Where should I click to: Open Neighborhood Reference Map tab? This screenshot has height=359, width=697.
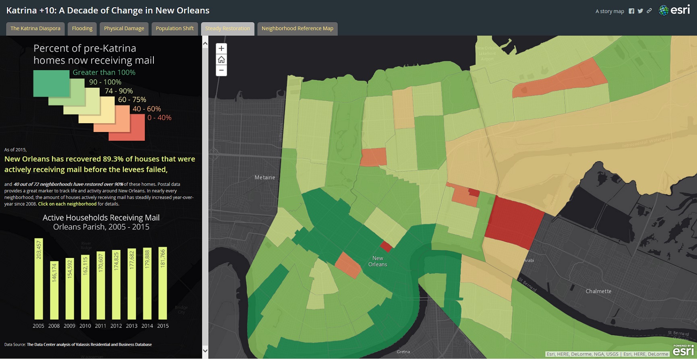tap(297, 29)
